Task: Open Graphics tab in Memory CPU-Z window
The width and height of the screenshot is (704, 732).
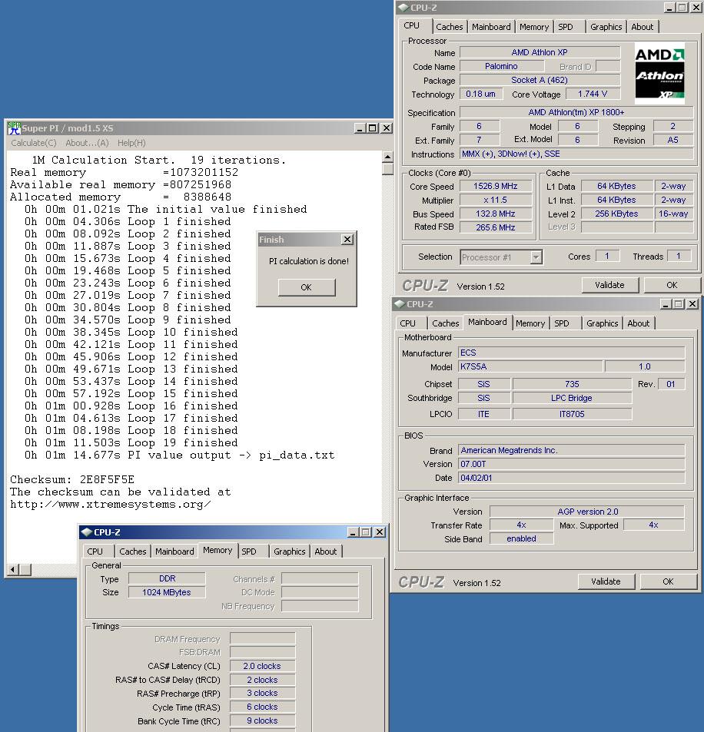Action: (x=289, y=551)
